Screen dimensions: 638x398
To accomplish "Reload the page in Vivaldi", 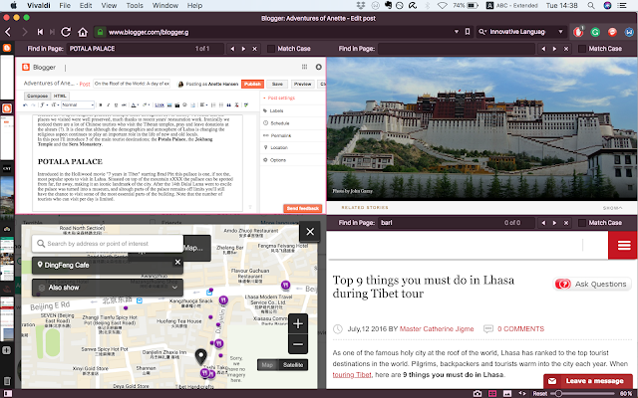I will pyautogui.click(x=66, y=32).
